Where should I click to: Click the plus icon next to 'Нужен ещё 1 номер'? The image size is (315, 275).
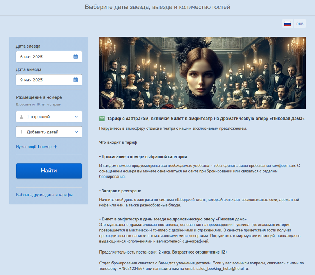55,147
